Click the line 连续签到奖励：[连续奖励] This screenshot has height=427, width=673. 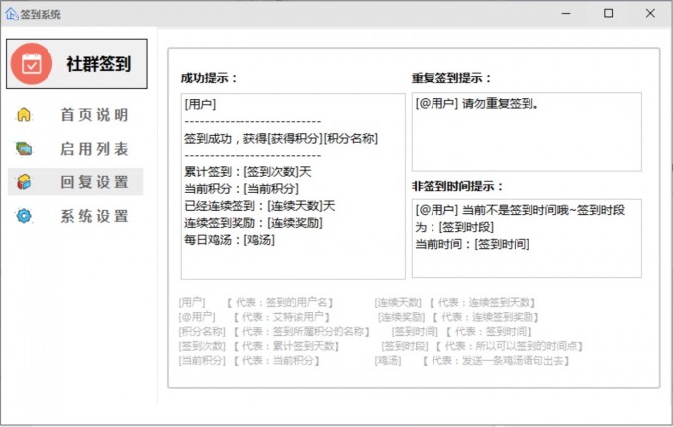point(253,223)
